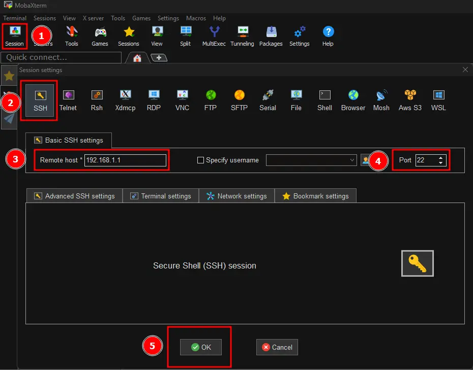Focus the Remote host input field
Viewport: 473px width, 370px height.
(x=125, y=160)
